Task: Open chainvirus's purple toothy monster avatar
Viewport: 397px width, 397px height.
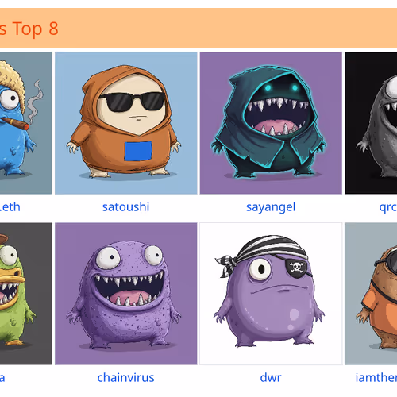Action: [x=126, y=294]
